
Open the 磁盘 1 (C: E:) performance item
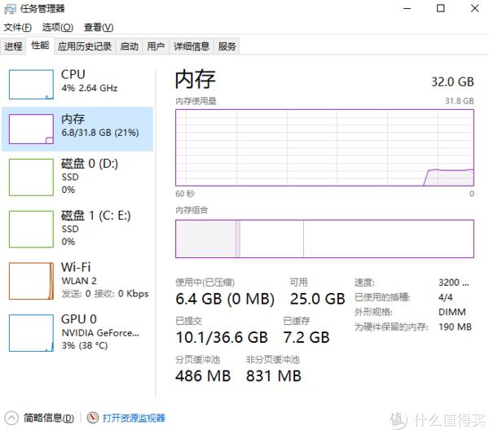(77, 229)
